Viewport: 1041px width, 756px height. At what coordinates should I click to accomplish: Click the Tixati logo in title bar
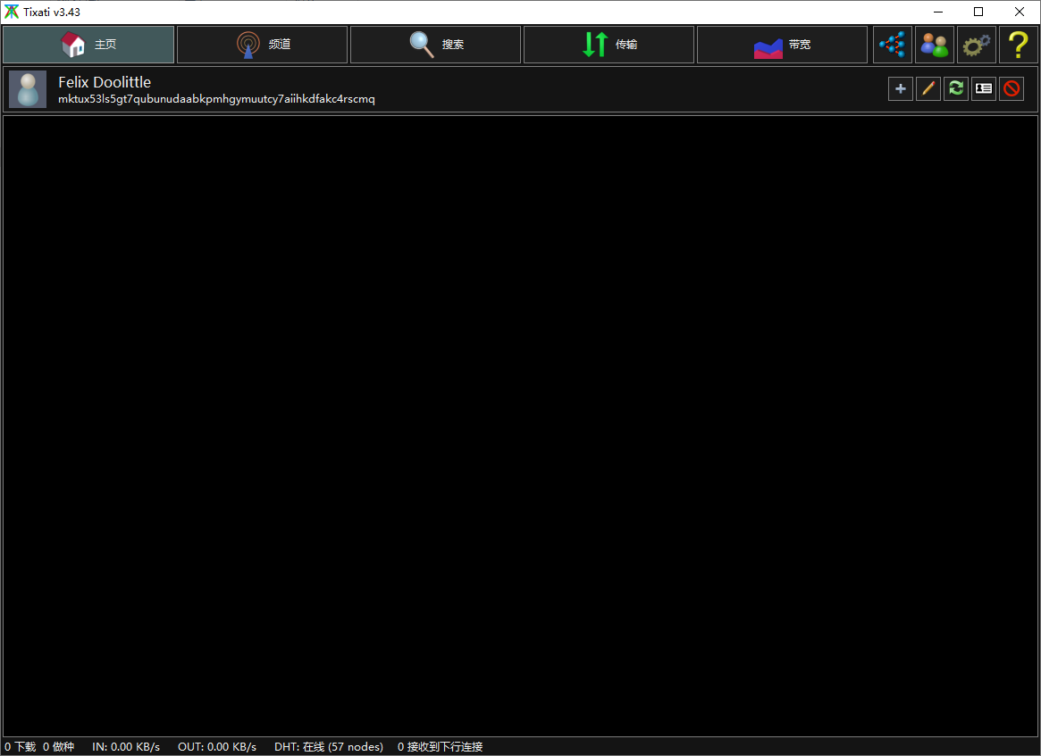(12, 12)
